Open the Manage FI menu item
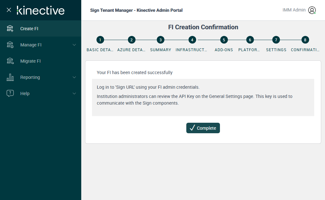The height and width of the screenshot is (200, 325). point(41,45)
